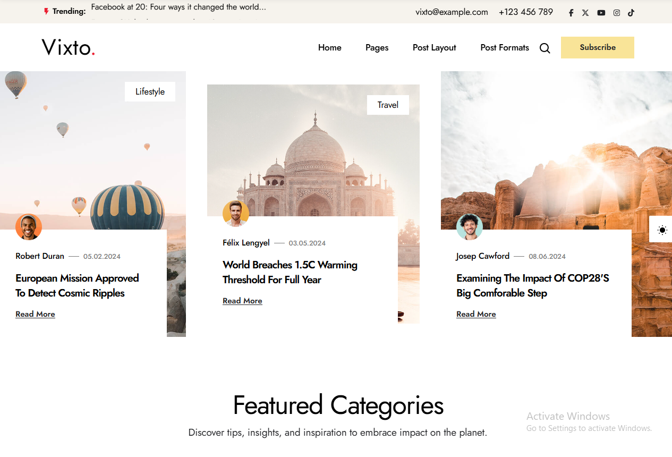Click the search magnifier icon
The image size is (672, 457).
[545, 48]
